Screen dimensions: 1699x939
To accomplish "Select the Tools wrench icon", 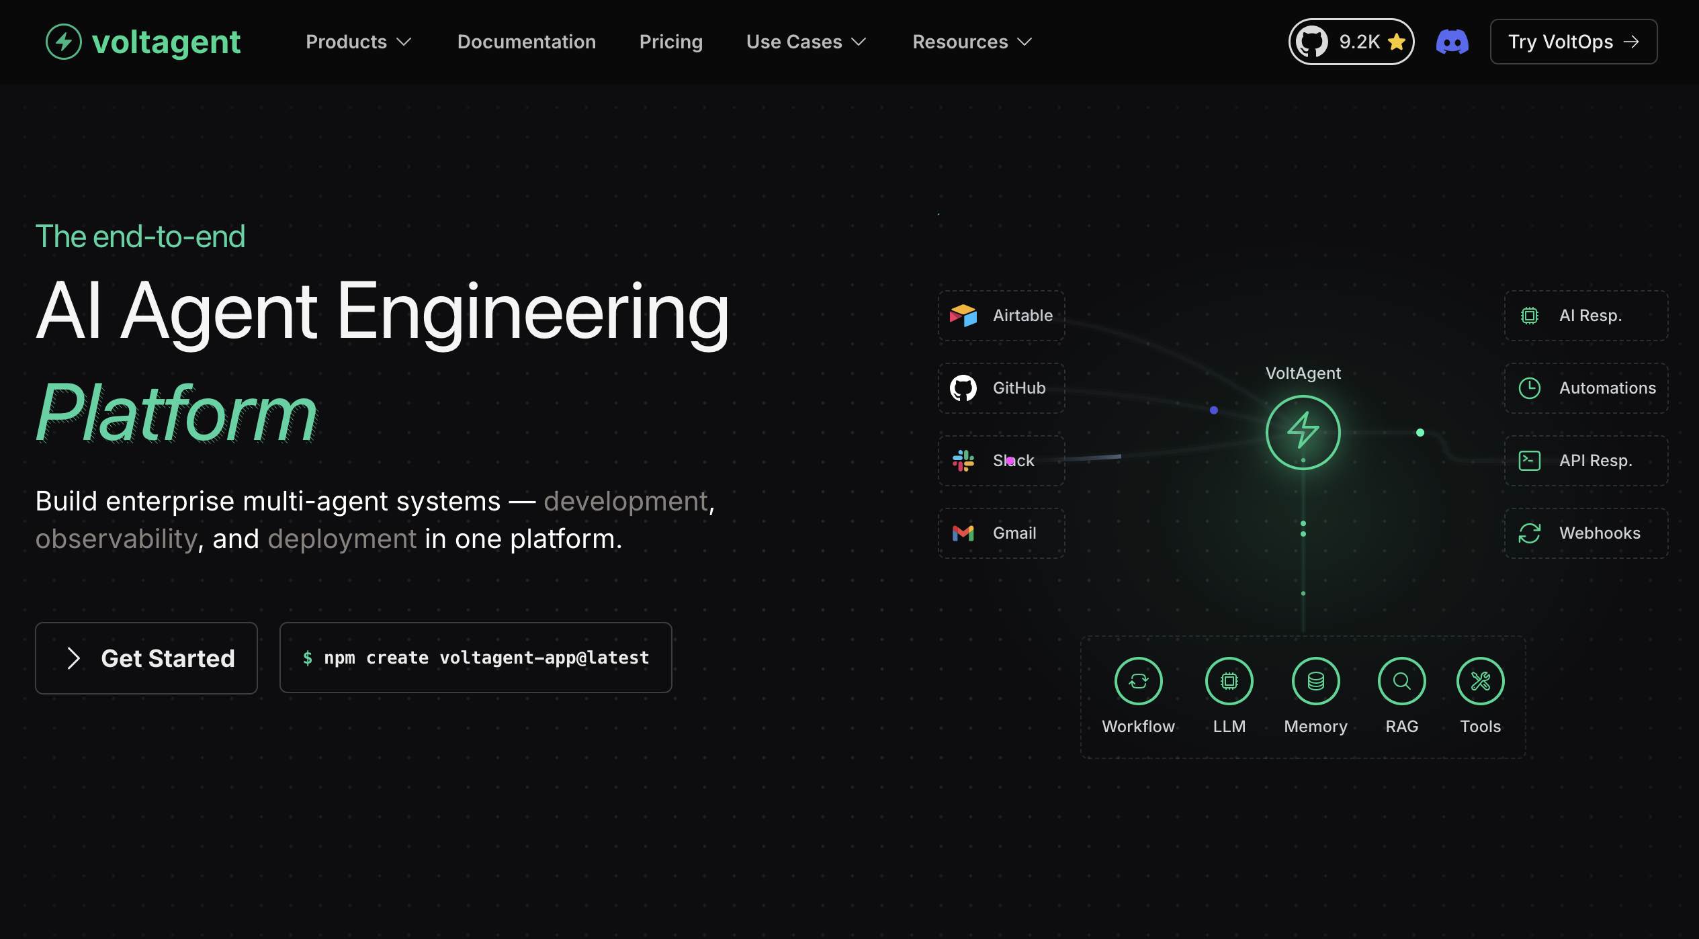I will click(x=1481, y=681).
